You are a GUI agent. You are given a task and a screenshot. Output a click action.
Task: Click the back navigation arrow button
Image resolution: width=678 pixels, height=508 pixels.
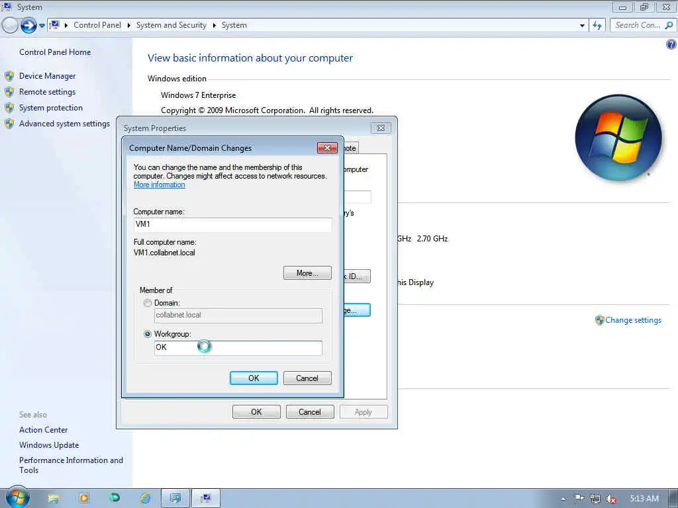click(9, 26)
